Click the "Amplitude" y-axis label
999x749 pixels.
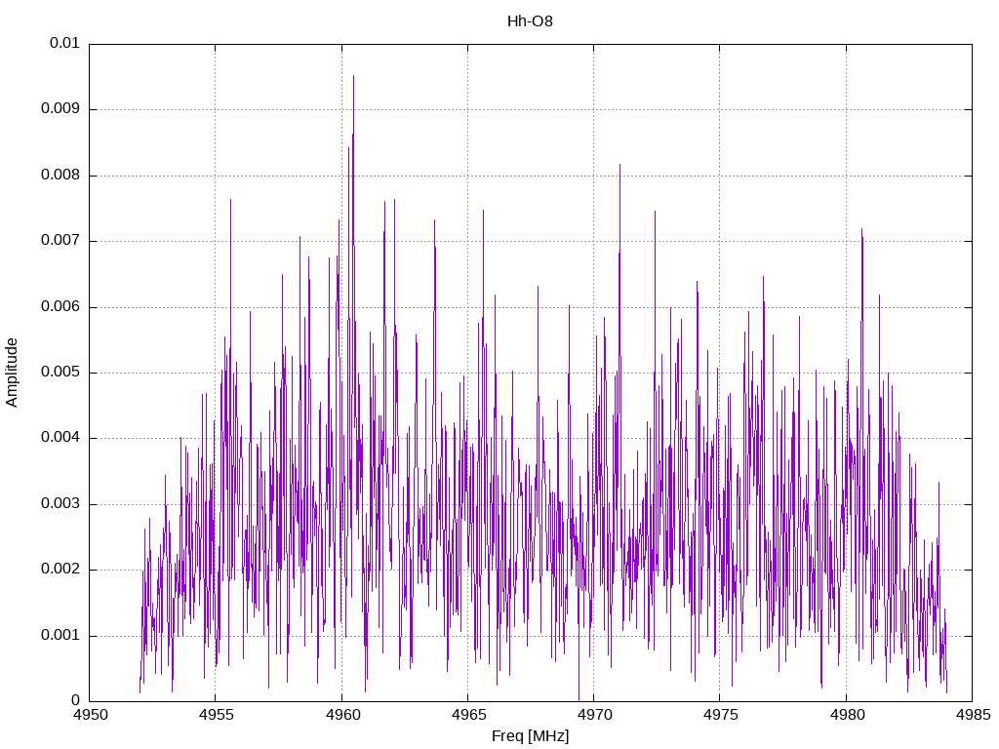(12, 373)
